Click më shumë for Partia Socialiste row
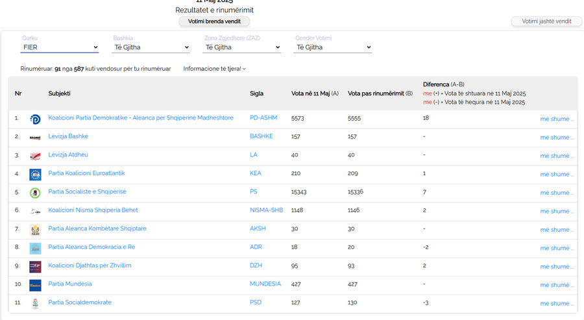 coord(557,193)
